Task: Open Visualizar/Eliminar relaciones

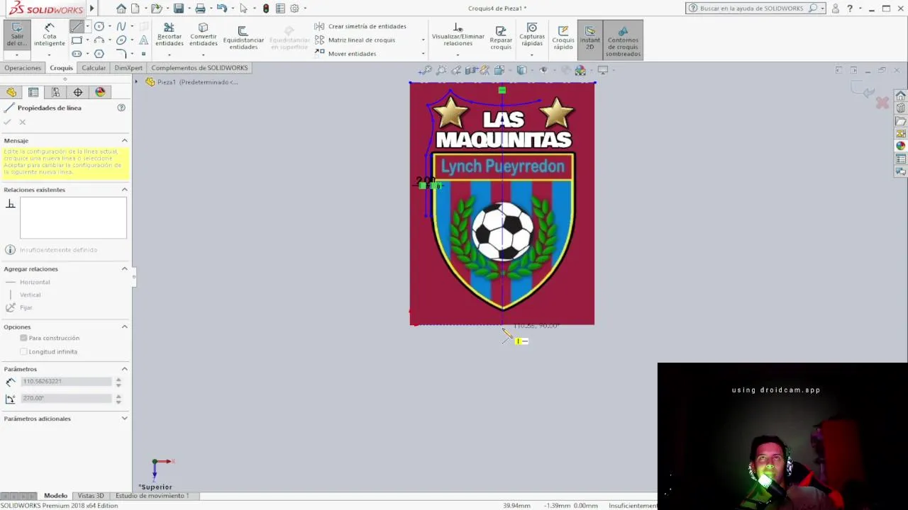Action: coord(458,35)
